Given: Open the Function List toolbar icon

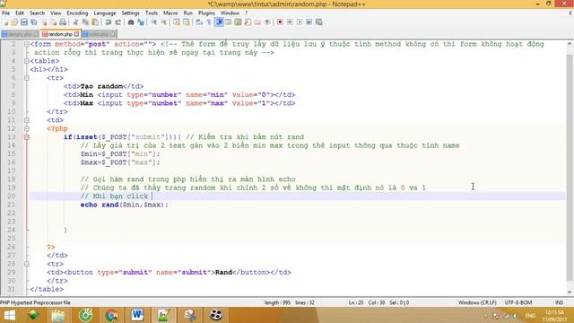Looking at the screenshot, I should click(x=248, y=22).
